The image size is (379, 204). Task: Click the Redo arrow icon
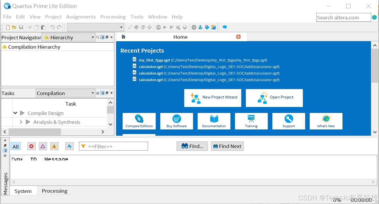[x=59, y=27]
